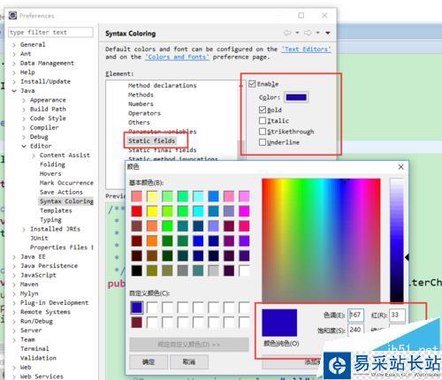Select Others element in list
The height and width of the screenshot is (380, 442).
pos(139,122)
